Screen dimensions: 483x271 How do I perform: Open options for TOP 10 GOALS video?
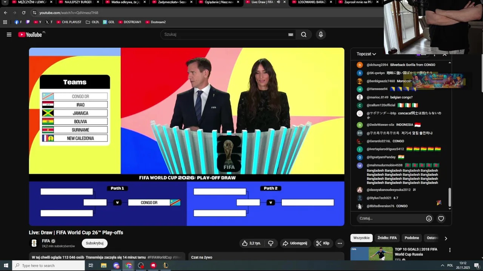449,250
